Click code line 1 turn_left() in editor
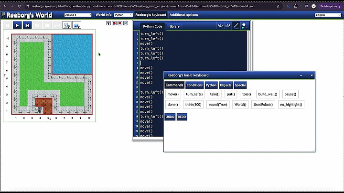The image size is (344, 193). [152, 34]
